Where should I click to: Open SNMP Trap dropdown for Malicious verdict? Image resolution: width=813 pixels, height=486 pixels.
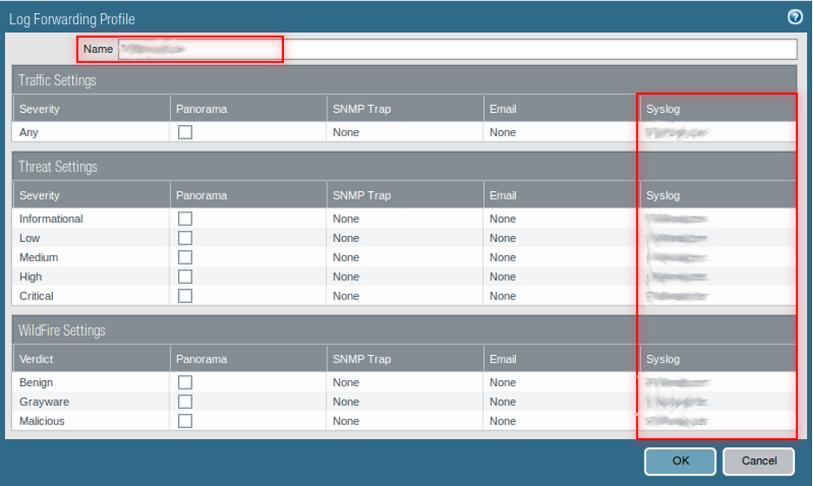405,421
